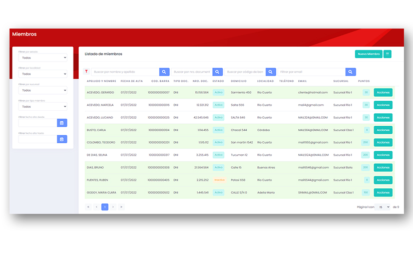Click search button beside email filter
Screen dimensions: 413x263
pos(350,72)
